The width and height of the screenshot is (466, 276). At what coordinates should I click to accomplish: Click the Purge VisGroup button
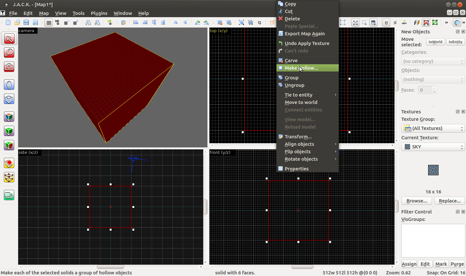pyautogui.click(x=457, y=264)
